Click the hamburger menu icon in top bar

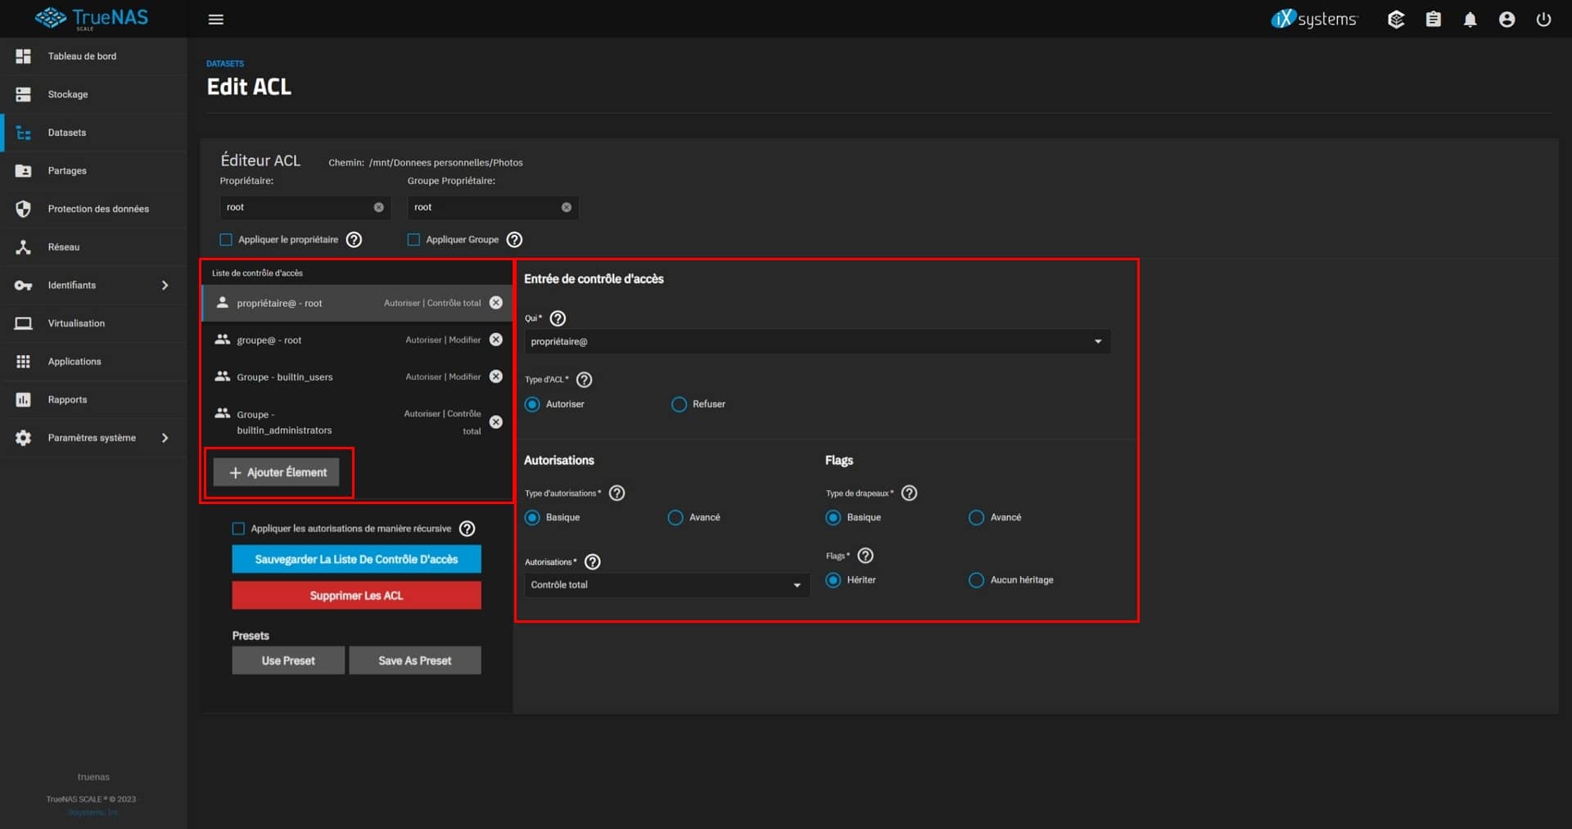tap(216, 20)
